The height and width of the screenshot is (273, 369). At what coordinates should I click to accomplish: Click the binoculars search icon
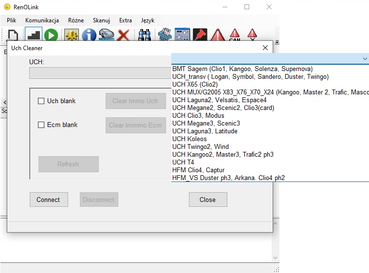click(144, 35)
